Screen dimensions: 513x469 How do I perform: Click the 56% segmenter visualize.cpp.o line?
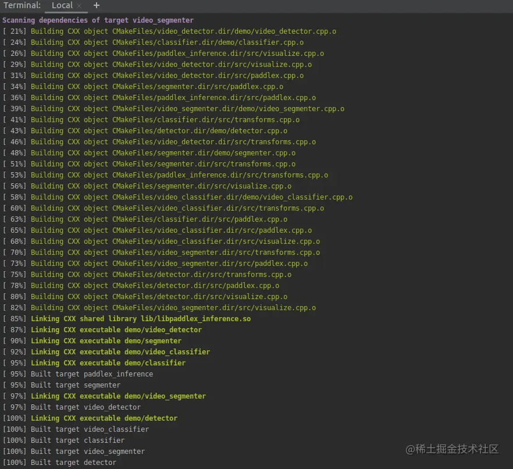pyautogui.click(x=147, y=186)
